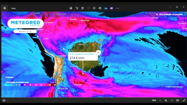This screenshot has height=105, width=187.
Task: Zoom in using the plus magnifier icon
Action: pyautogui.click(x=166, y=100)
